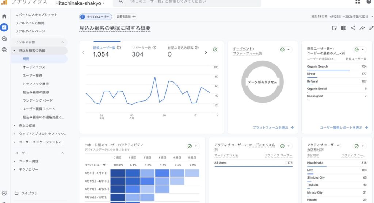Select the 有望な見込み顧客 metric tab
The height and width of the screenshot is (203, 374).
point(183,51)
